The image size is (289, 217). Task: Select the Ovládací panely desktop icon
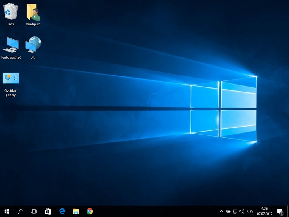point(11,78)
